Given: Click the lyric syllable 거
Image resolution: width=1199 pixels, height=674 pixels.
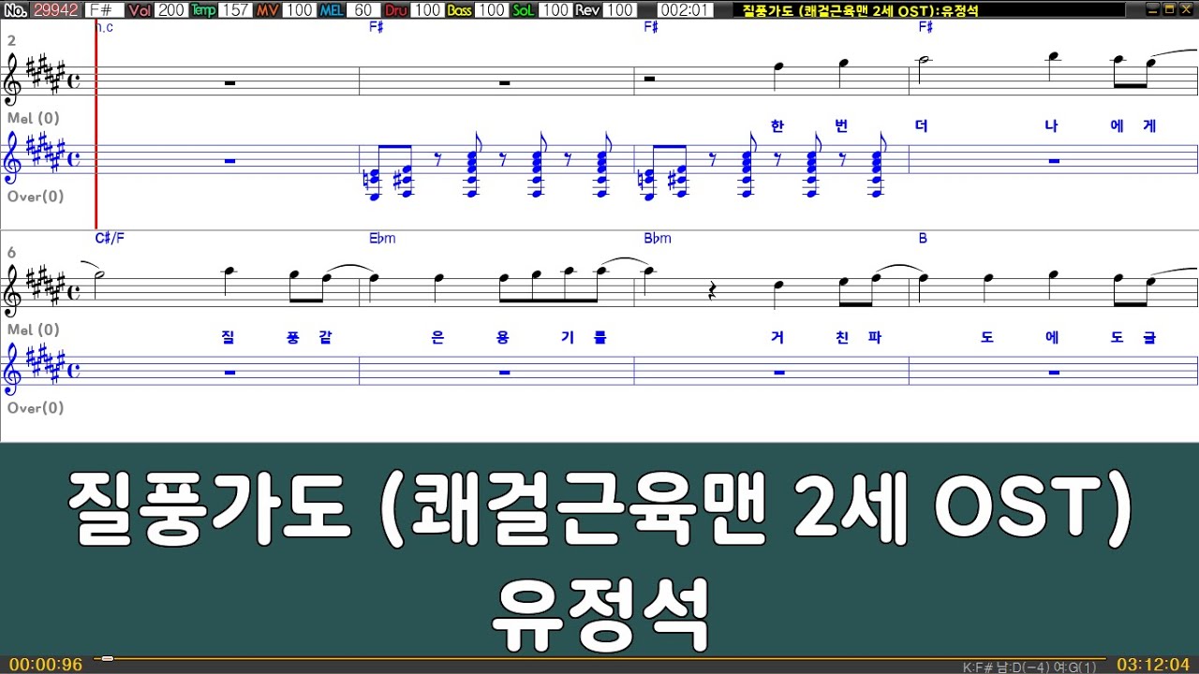Looking at the screenshot, I should (777, 338).
